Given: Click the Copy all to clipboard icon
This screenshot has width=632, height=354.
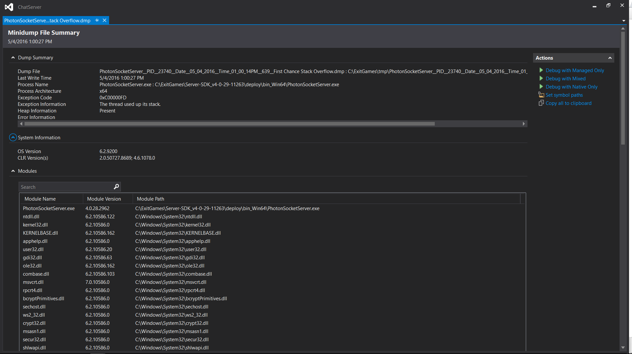Looking at the screenshot, I should (542, 103).
